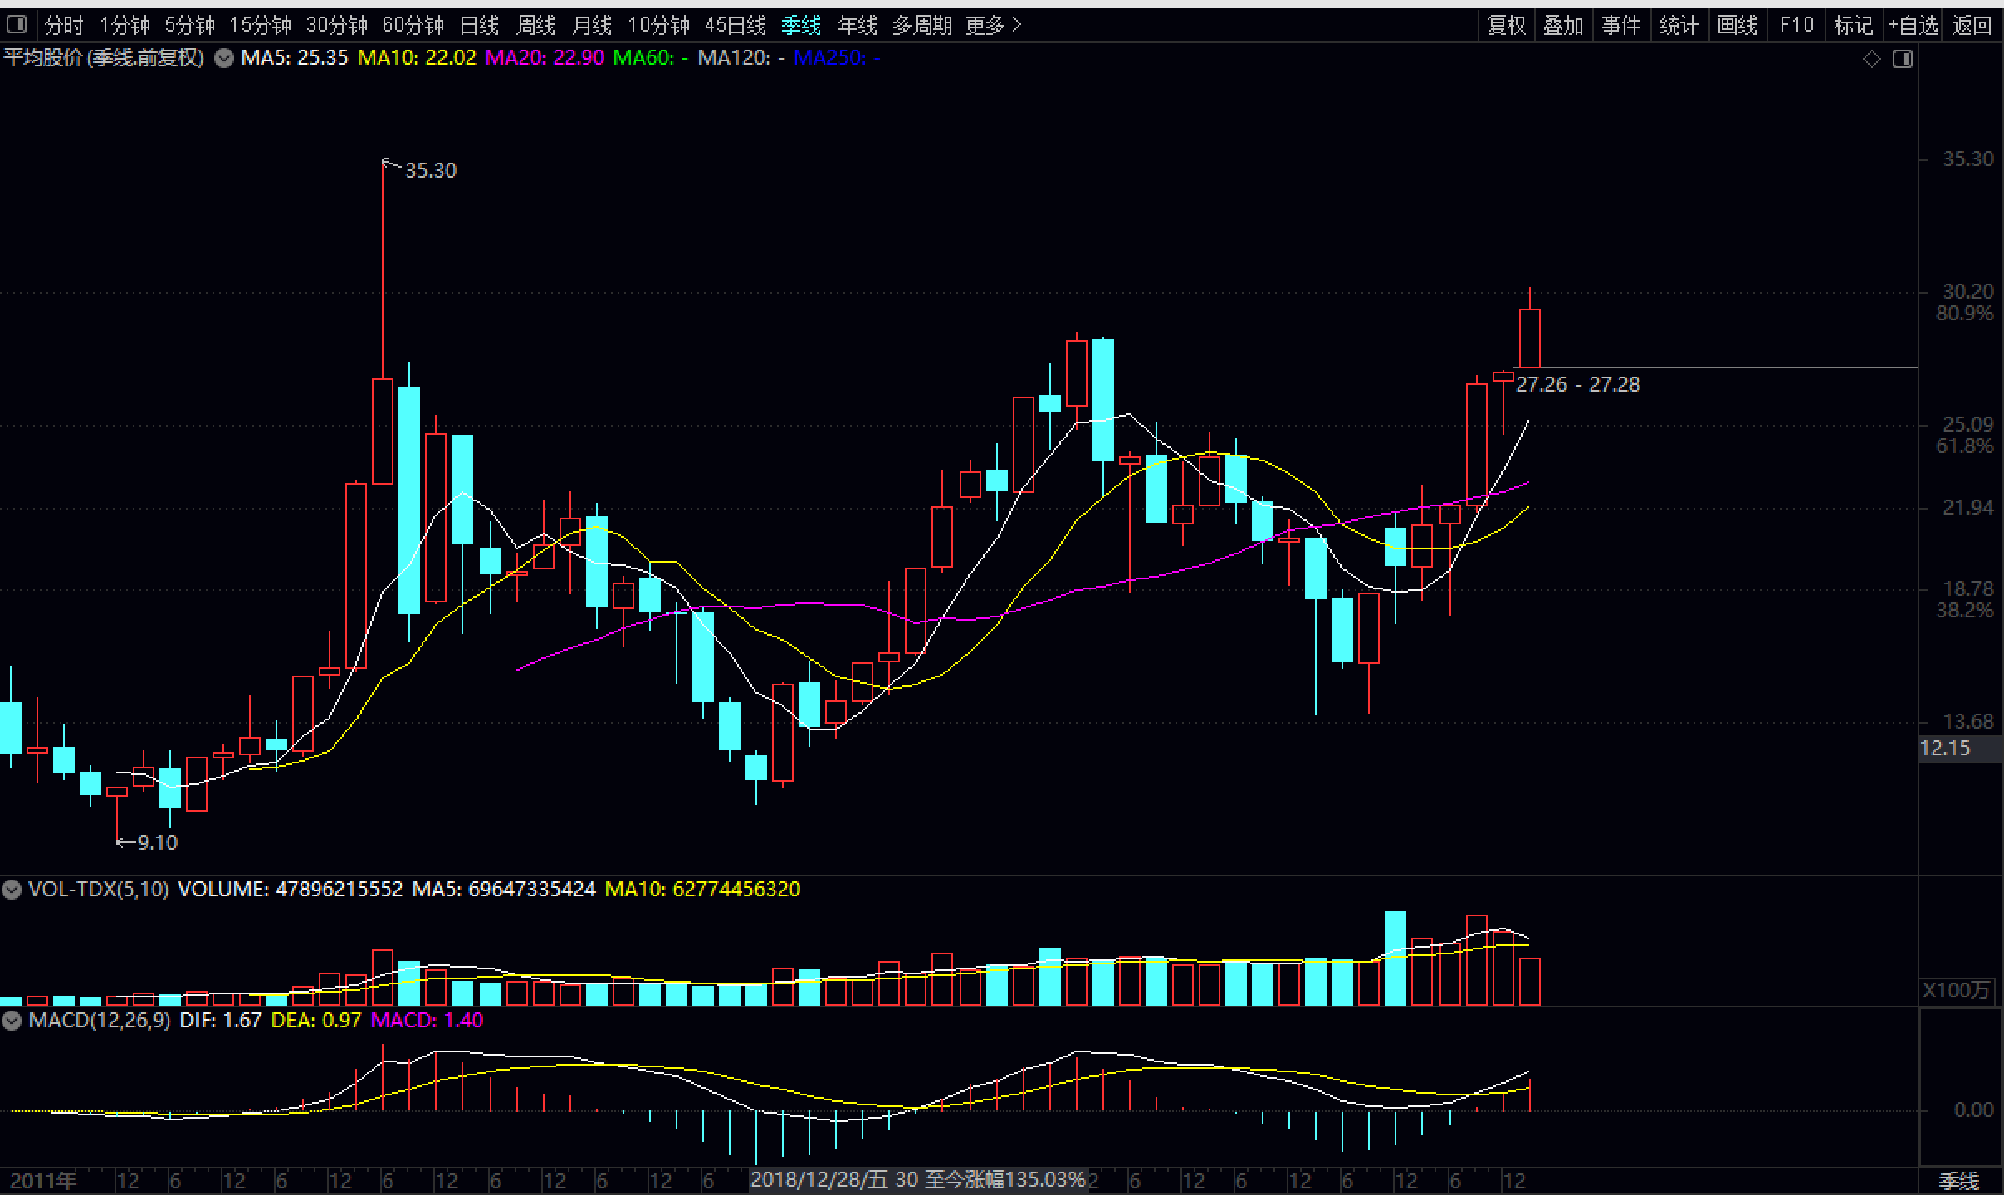Click the diamond icon at chart top-right

[x=1872, y=59]
